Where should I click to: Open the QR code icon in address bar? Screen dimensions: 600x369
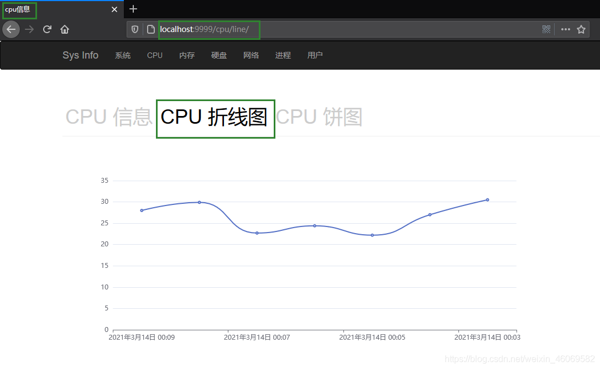(546, 29)
